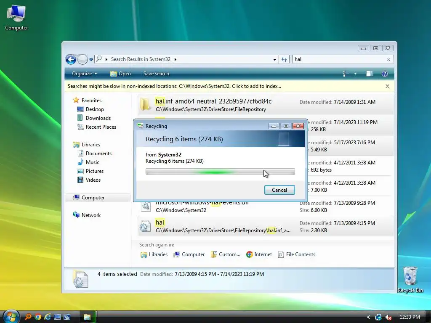Select Libraries in the navigation pane
This screenshot has width=431, height=323.
[x=86, y=145]
